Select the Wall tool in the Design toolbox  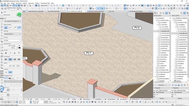(2, 21)
